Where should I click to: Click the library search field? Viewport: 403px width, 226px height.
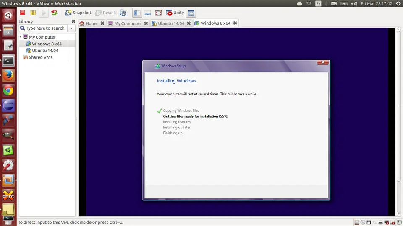(x=43, y=28)
